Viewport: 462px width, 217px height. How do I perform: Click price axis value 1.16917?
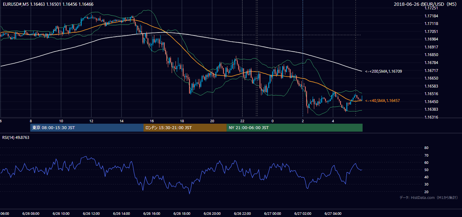431,47
